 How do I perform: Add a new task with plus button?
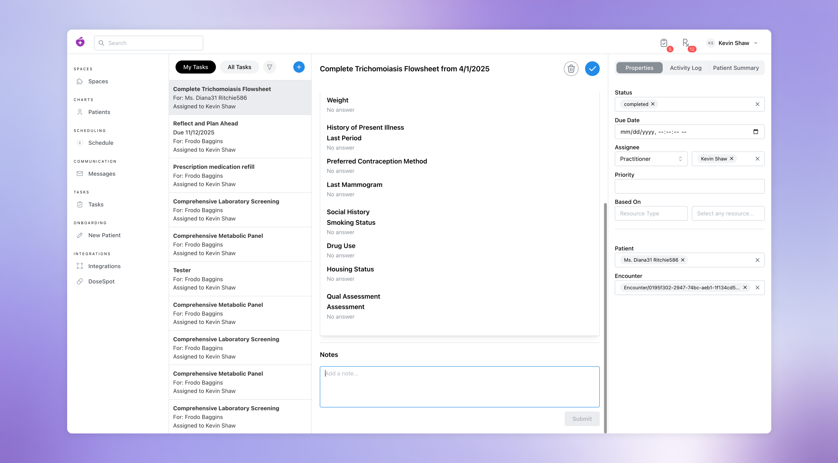click(x=299, y=67)
